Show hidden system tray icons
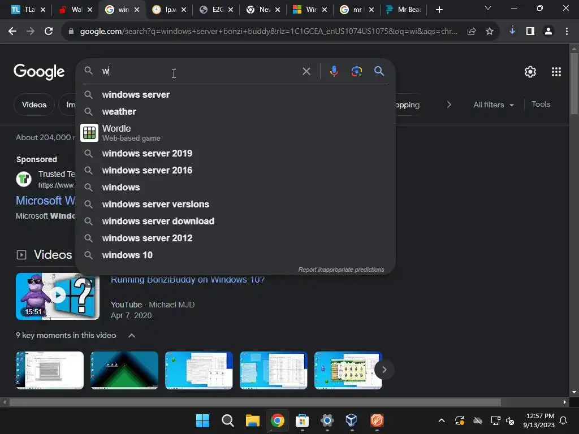Screen dimensions: 579x434 (441, 420)
